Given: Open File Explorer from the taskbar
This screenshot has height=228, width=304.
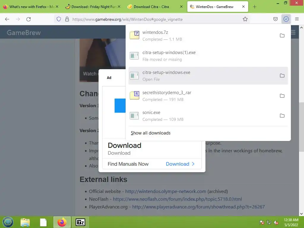Looking at the screenshot, I should [25, 222].
